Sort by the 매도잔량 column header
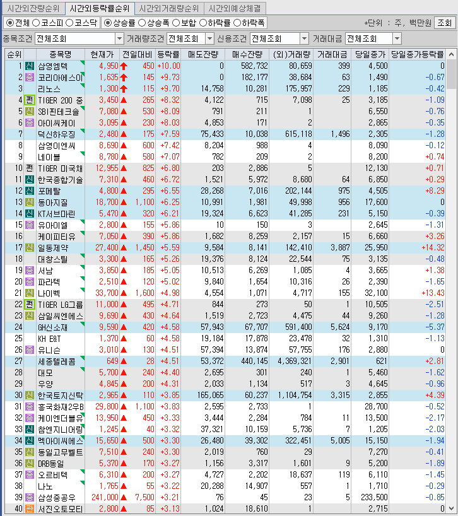458x516 pixels. 203,54
